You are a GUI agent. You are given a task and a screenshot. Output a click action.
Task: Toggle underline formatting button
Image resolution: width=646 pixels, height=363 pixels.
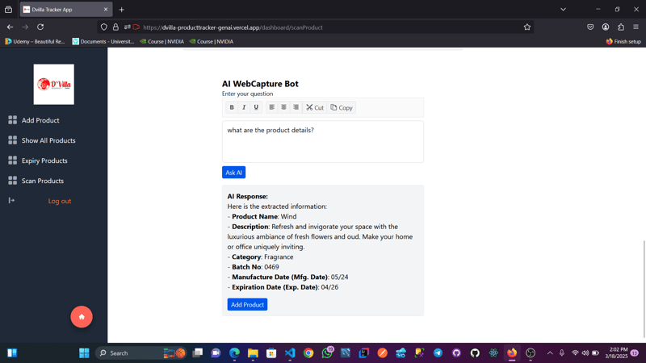[x=256, y=107]
